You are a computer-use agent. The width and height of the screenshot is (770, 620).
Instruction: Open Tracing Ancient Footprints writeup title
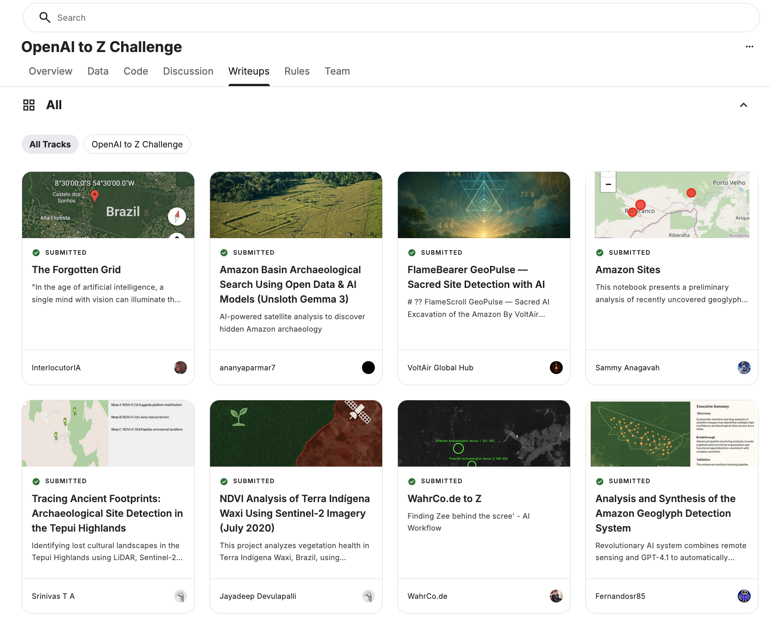(x=107, y=513)
